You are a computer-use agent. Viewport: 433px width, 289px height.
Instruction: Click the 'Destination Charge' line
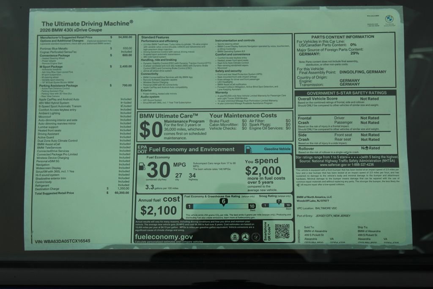(82, 189)
